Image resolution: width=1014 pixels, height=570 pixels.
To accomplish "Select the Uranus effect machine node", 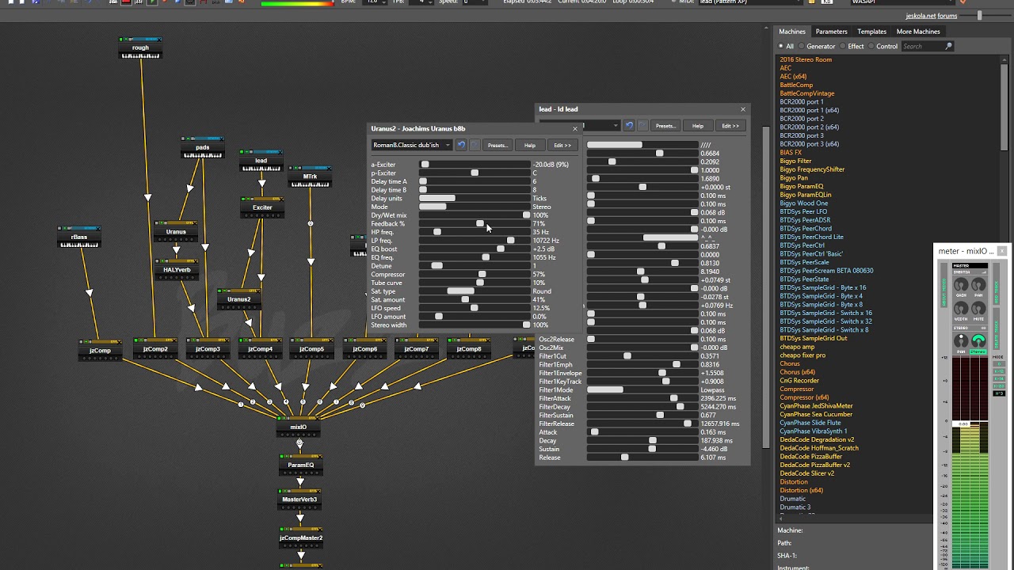I will 176,232.
